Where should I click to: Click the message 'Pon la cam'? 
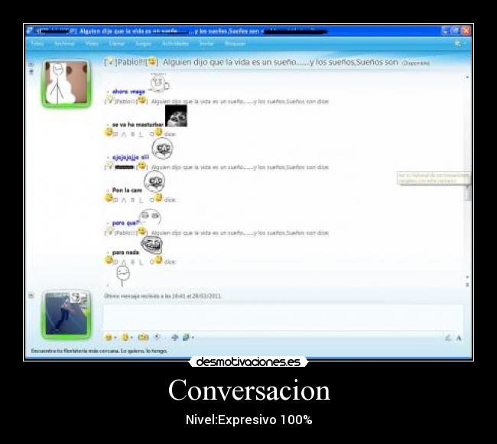tap(127, 190)
